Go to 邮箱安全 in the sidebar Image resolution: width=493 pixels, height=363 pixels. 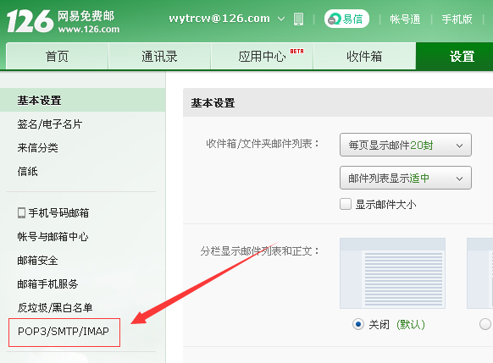[38, 261]
